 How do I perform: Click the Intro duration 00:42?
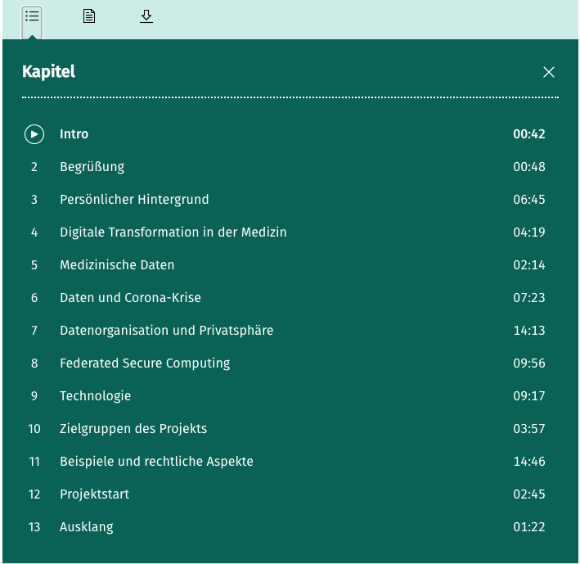pos(529,134)
